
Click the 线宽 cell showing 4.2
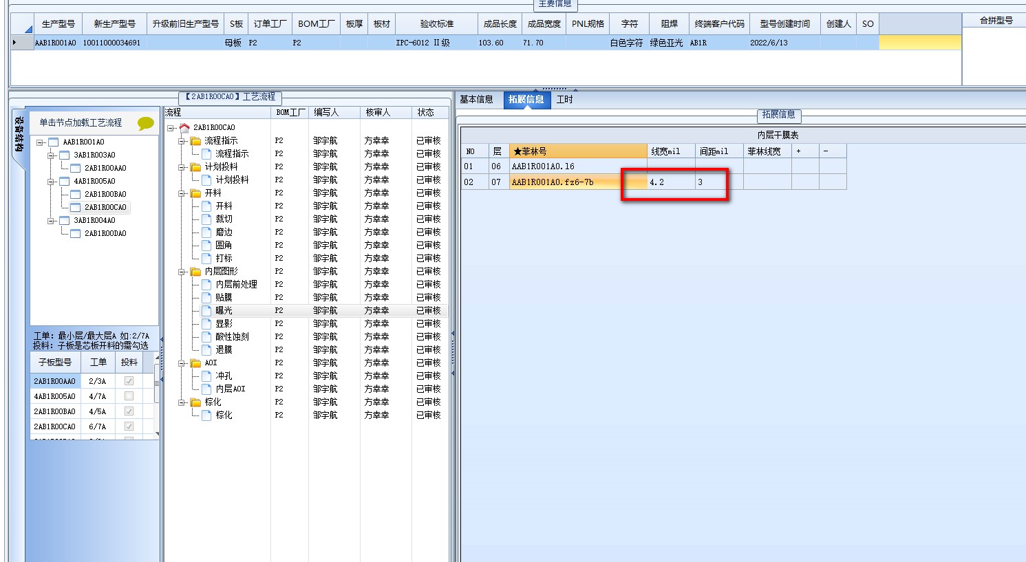[x=672, y=182]
